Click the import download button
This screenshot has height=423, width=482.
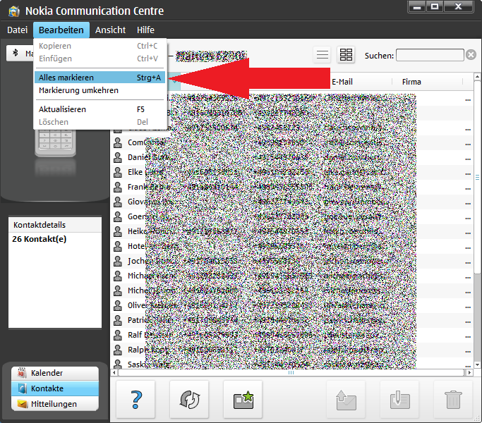pos(399,399)
